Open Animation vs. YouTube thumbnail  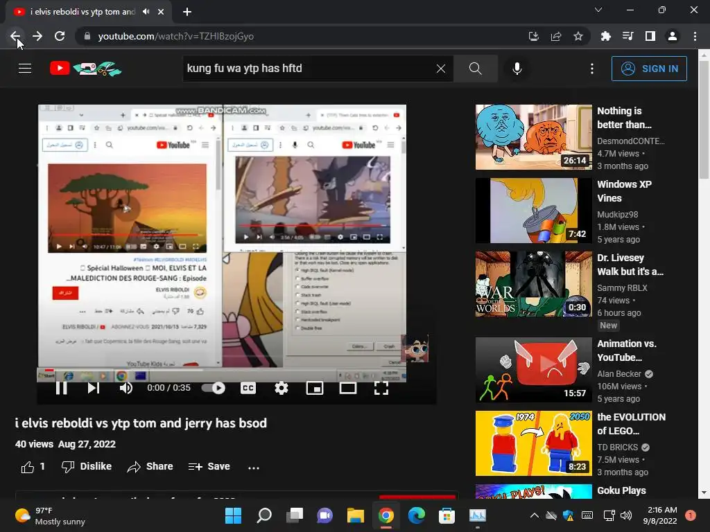pyautogui.click(x=533, y=370)
